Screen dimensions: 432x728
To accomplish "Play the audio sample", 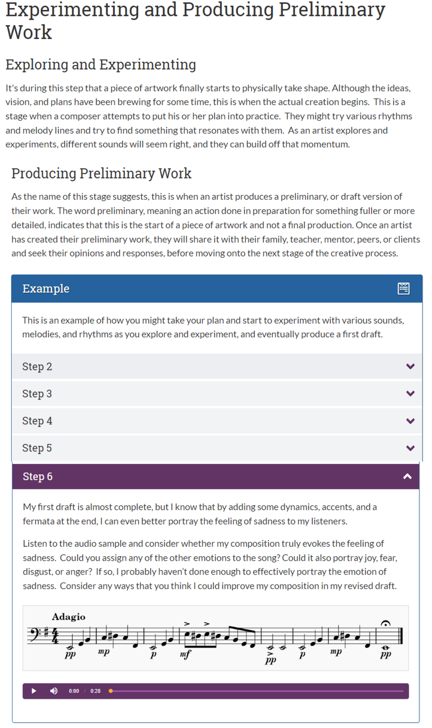I will 34,691.
